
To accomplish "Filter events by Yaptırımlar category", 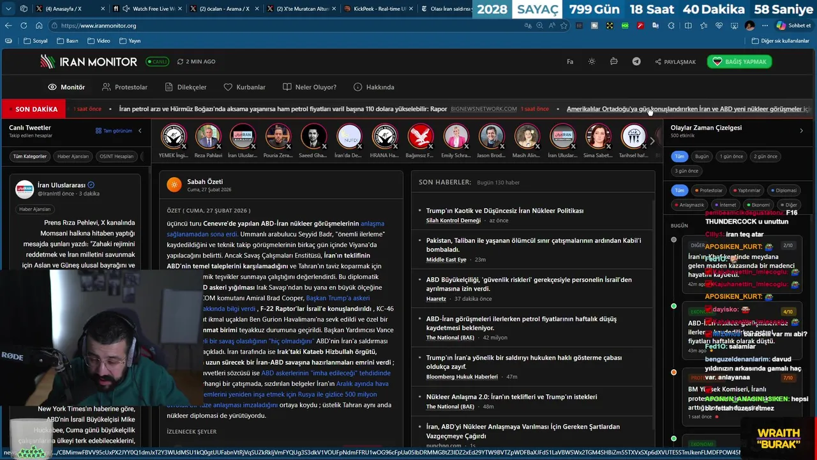I will coord(747,190).
